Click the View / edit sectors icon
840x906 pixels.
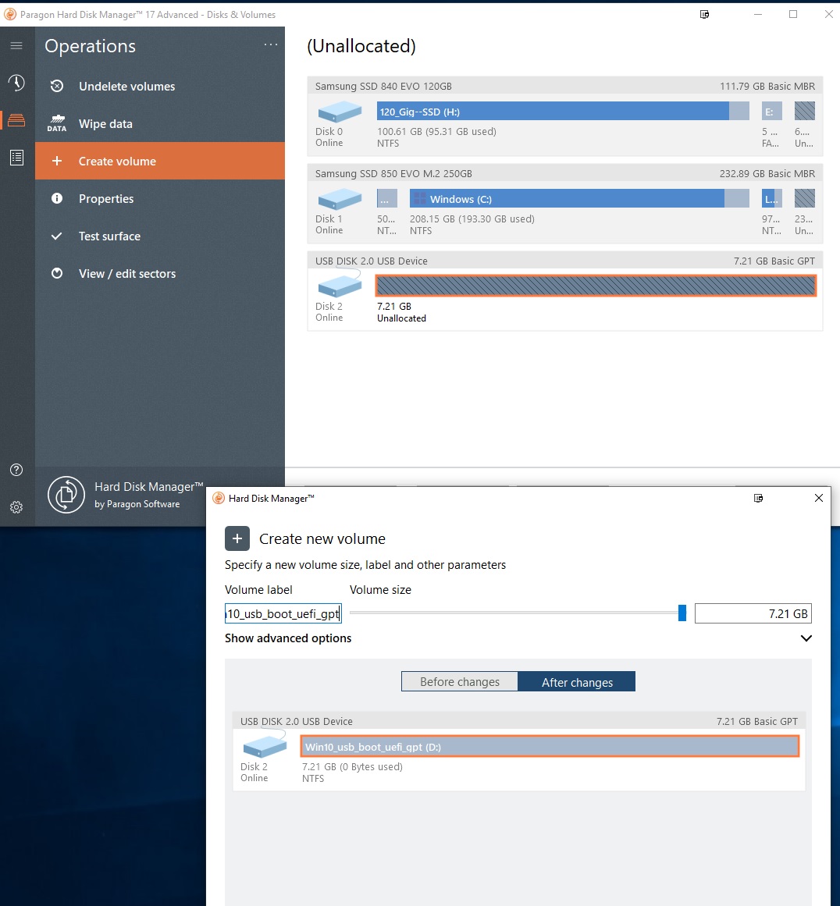(x=57, y=273)
